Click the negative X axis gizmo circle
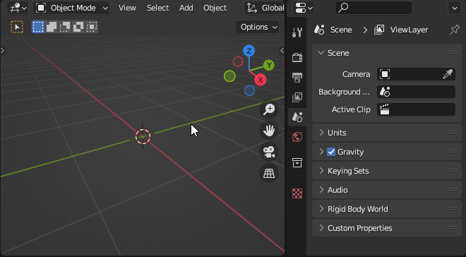 coord(238,61)
